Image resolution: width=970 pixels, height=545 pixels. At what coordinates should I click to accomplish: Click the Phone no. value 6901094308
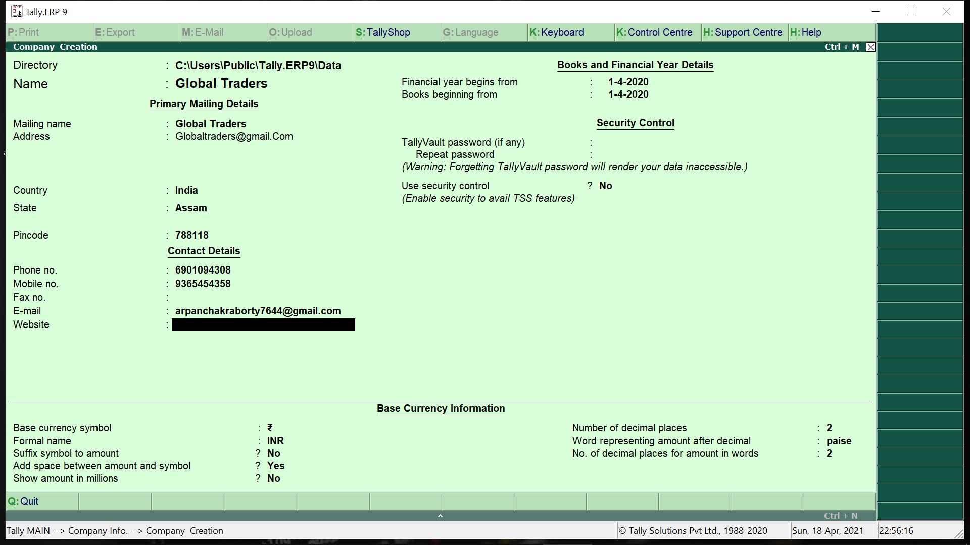point(203,270)
